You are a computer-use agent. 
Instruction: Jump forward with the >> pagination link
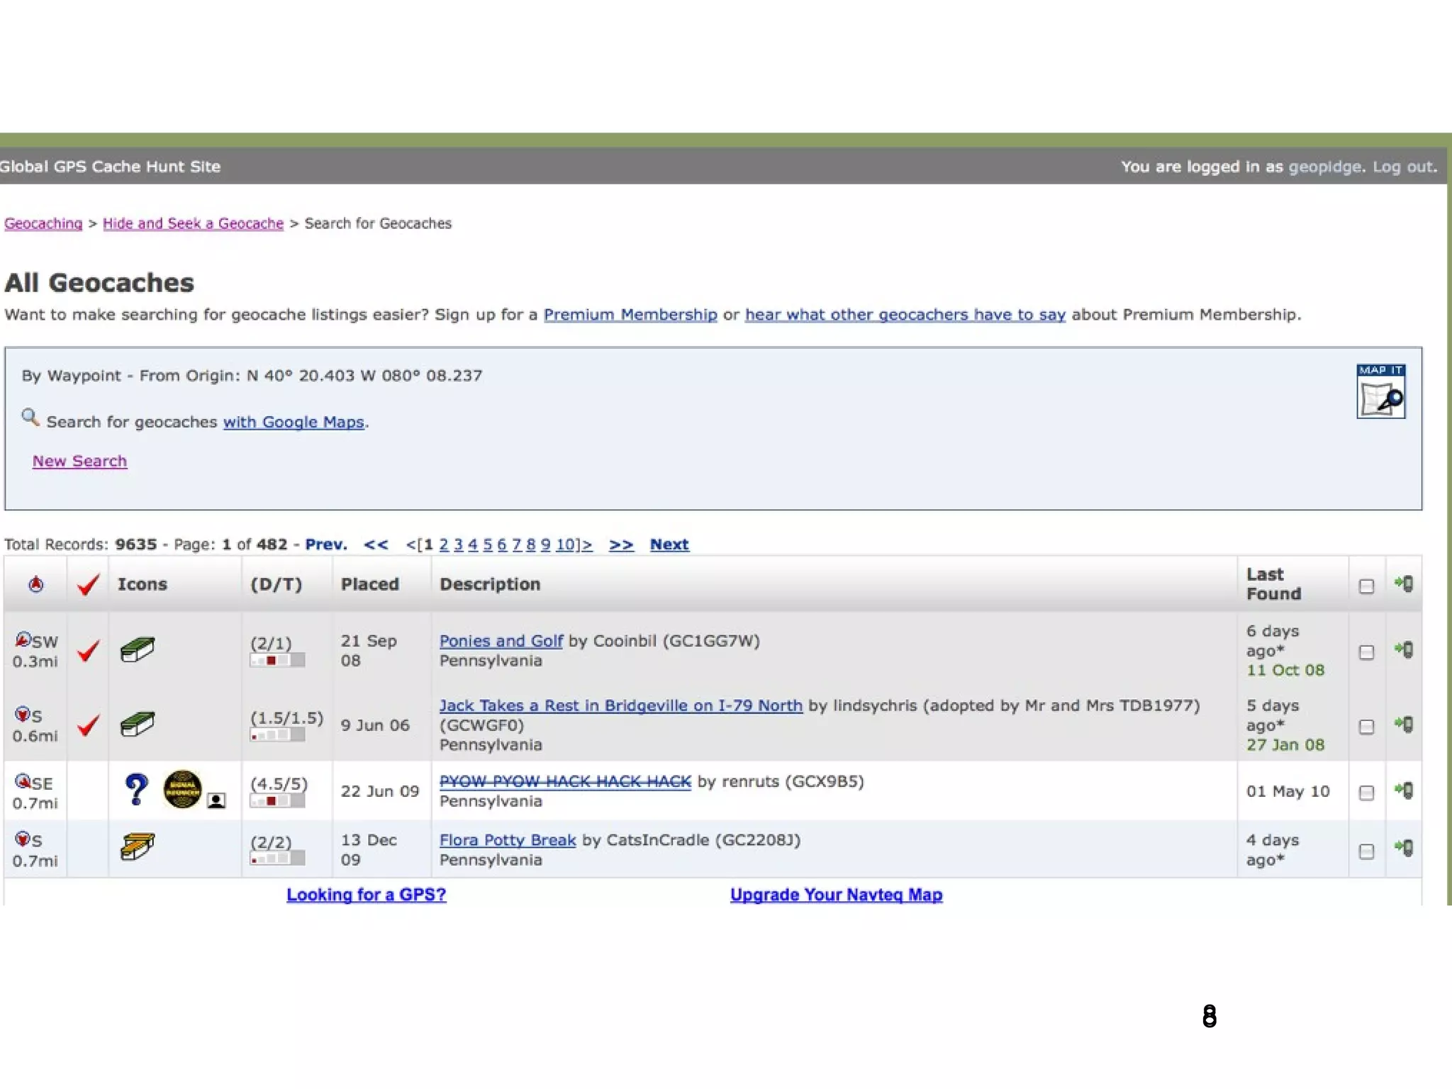[620, 544]
